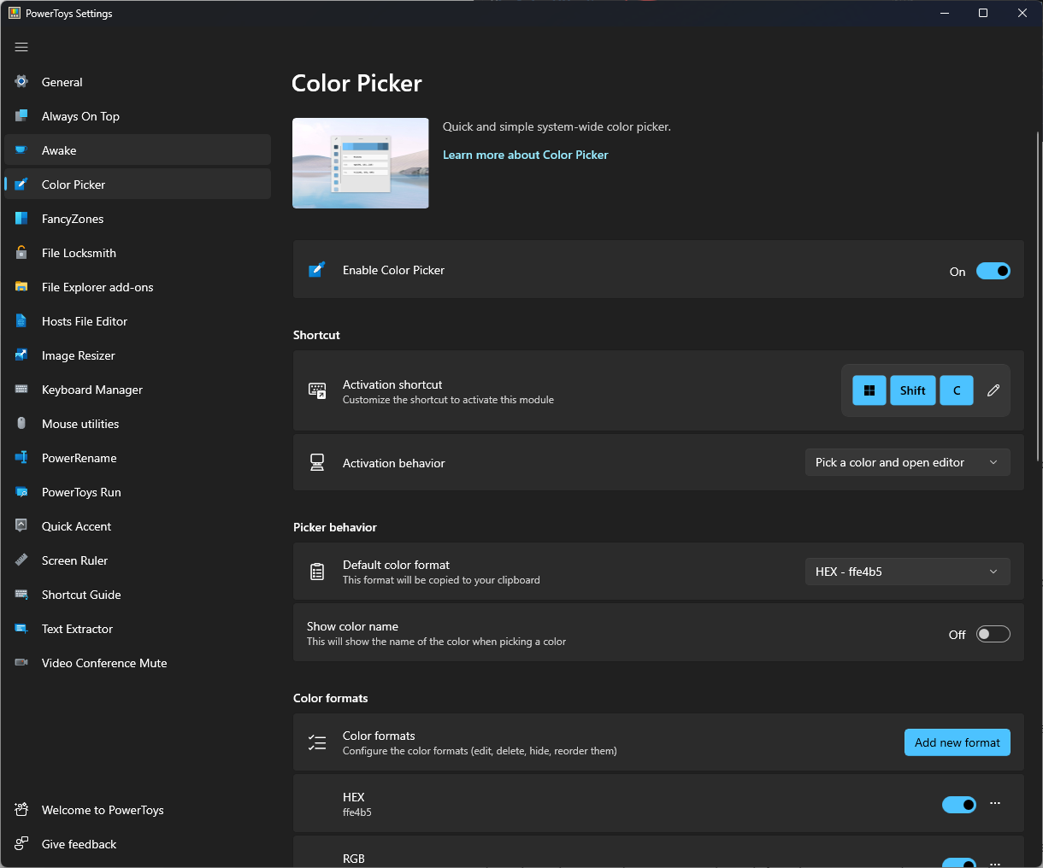Click the Image Resizer icon
This screenshot has width=1043, height=868.
pyautogui.click(x=21, y=355)
